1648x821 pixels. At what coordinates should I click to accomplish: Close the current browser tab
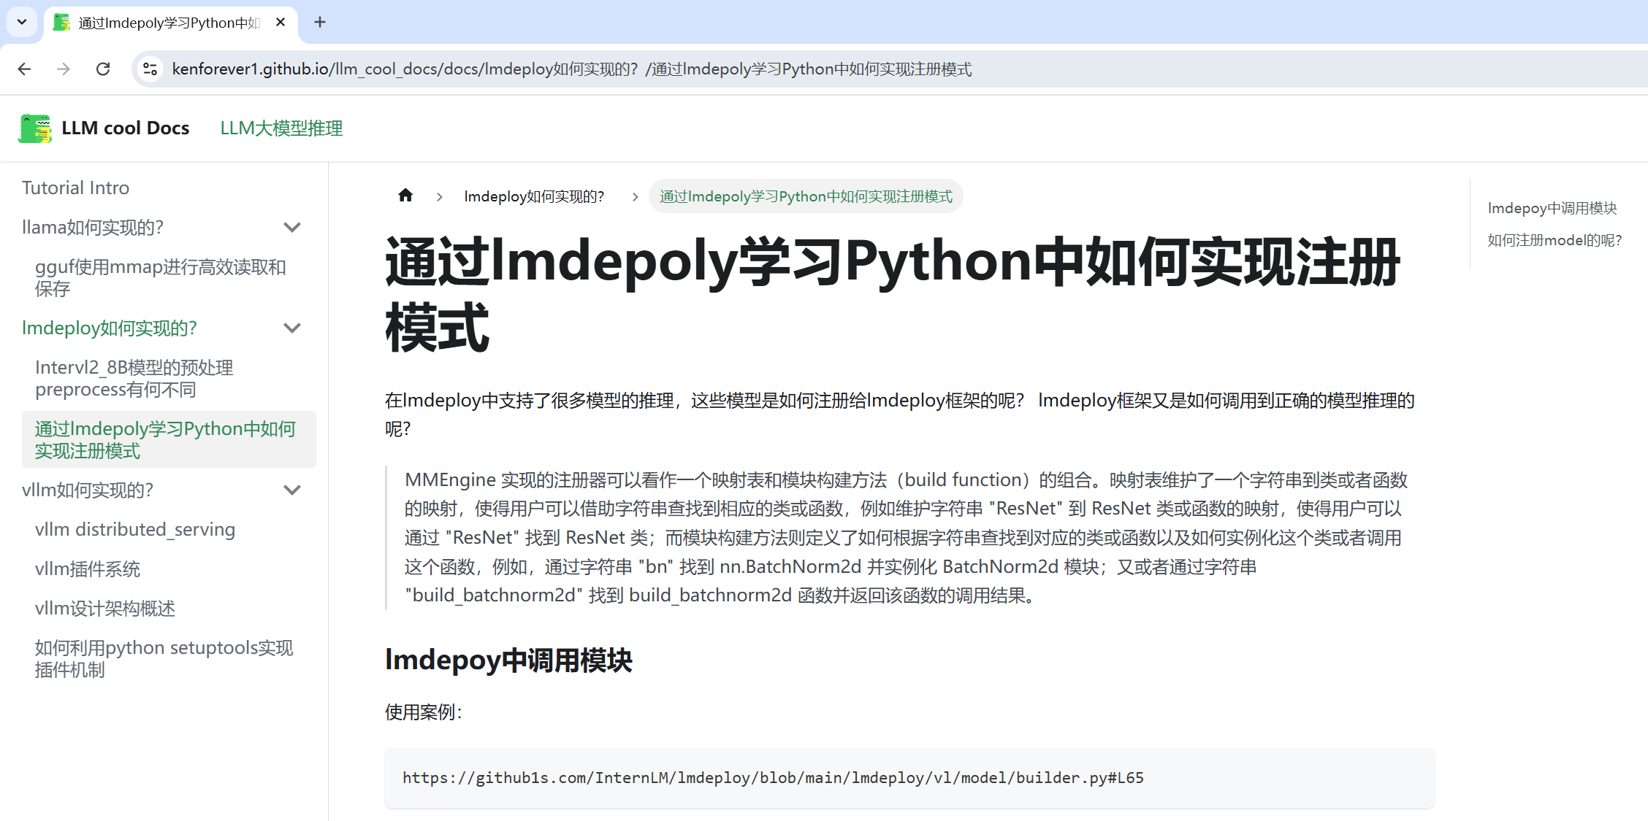tap(281, 22)
